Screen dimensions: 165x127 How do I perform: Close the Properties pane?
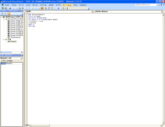pos(22,55)
